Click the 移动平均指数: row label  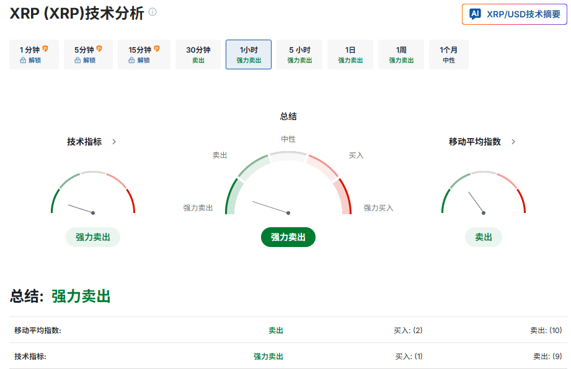38,331
